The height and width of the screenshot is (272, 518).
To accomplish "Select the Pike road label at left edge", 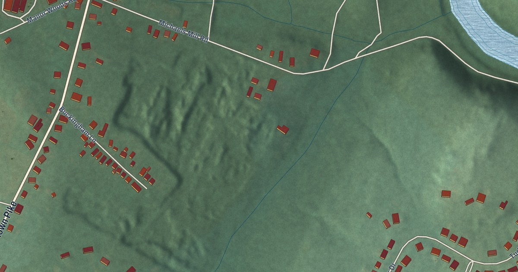I will 9,218.
